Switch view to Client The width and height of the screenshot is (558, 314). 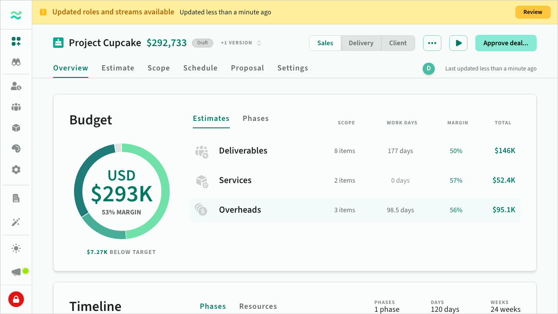coord(398,43)
